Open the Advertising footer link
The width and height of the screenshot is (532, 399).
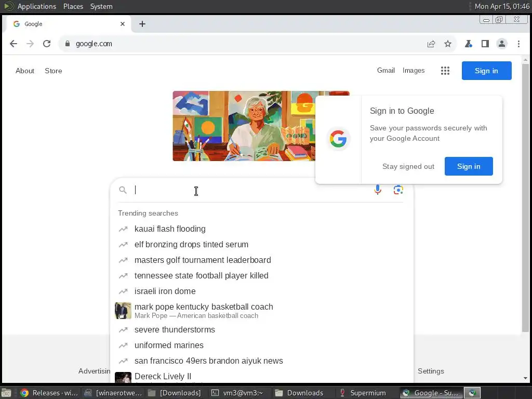pos(95,371)
